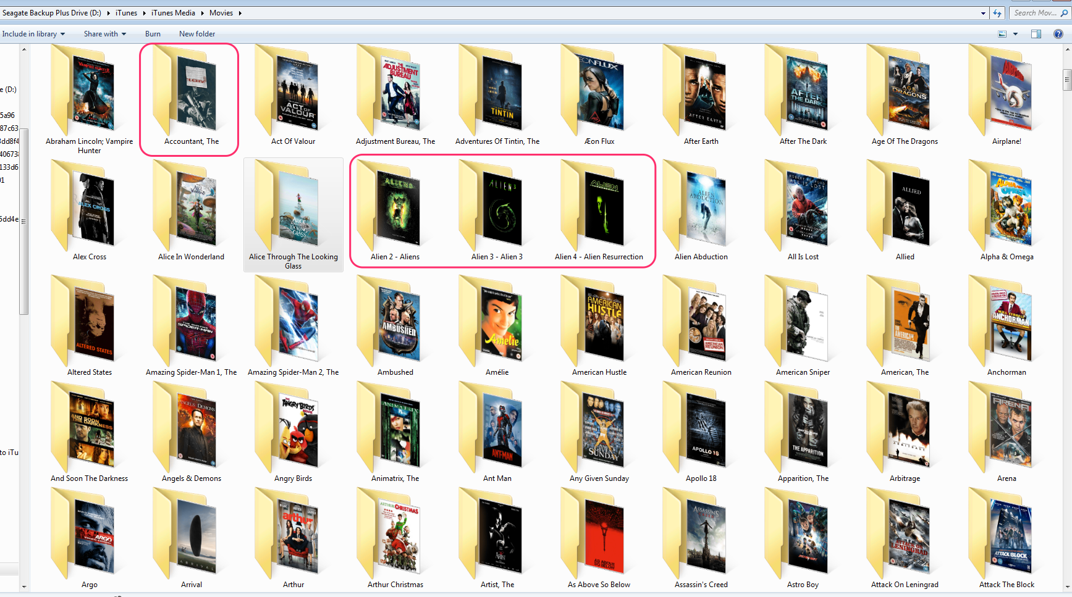This screenshot has width=1072, height=597.
Task: Open the Share with dropdown
Action: point(105,34)
